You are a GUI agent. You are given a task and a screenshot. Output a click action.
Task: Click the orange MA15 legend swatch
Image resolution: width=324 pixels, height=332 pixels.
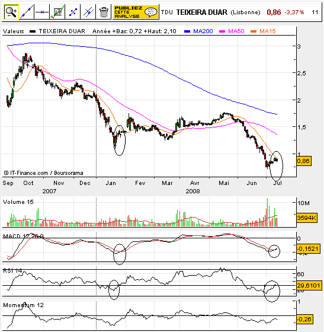(254, 31)
